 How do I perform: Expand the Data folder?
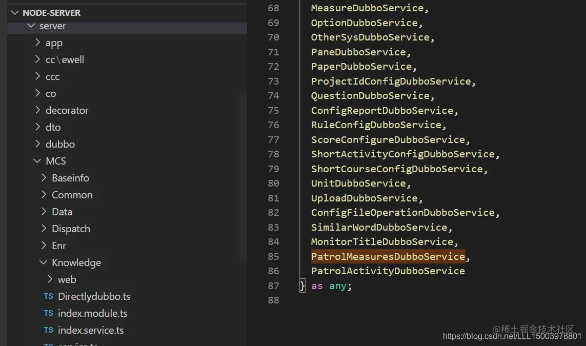(x=44, y=212)
